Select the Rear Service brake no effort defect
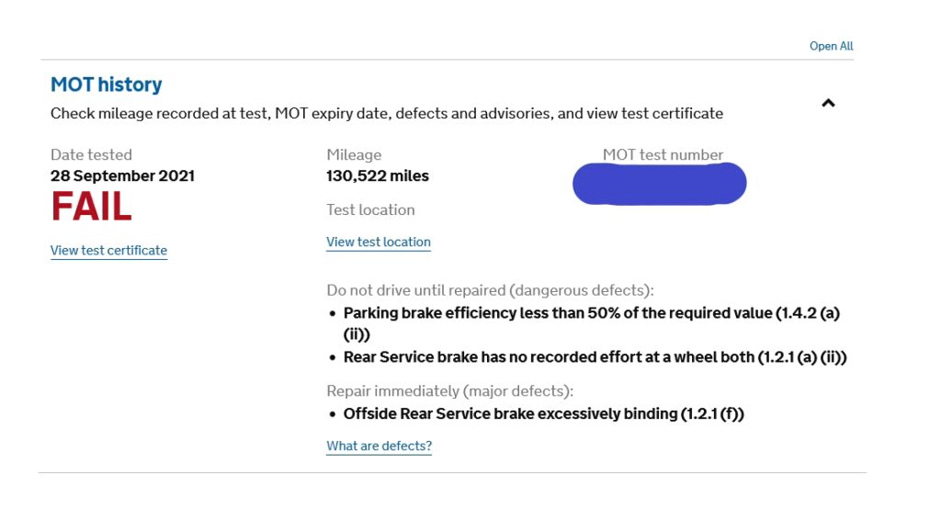 coord(595,357)
